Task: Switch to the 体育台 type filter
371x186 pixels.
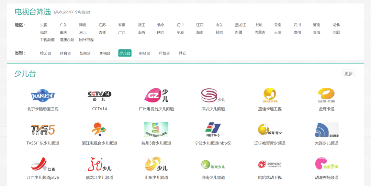Action: [x=65, y=53]
